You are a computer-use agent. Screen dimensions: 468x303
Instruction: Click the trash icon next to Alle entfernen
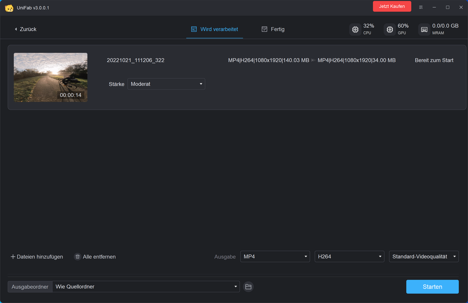click(77, 256)
